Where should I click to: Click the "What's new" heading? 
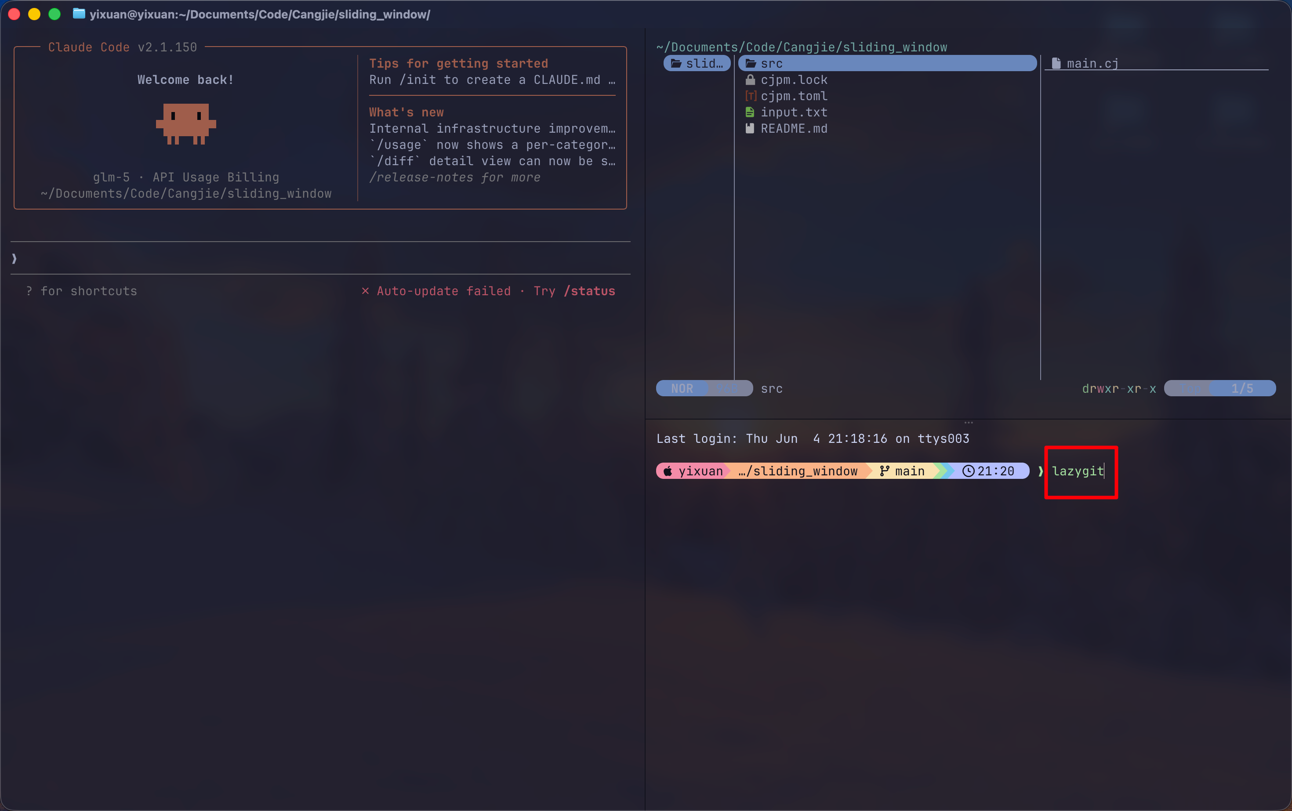[406, 112]
